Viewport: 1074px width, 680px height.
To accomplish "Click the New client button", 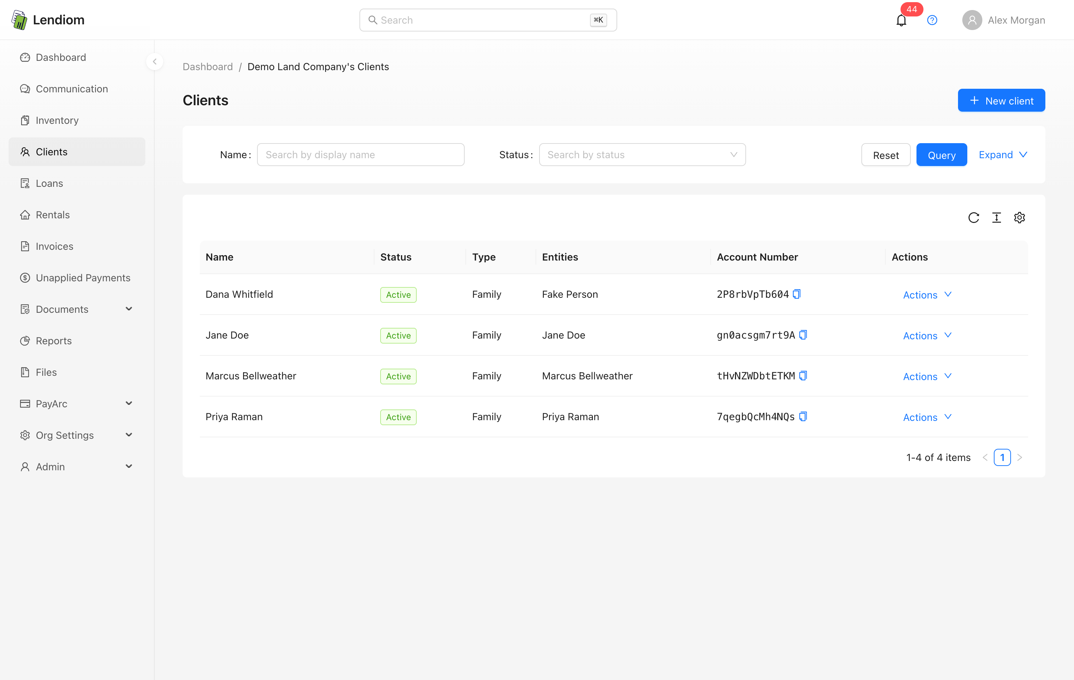I will click(1001, 100).
